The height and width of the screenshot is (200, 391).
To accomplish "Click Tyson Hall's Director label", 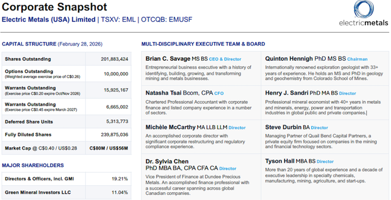I will (x=325, y=162).
